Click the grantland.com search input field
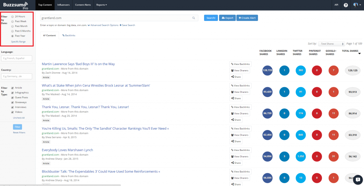This screenshot has width=364, height=186. coord(119,18)
